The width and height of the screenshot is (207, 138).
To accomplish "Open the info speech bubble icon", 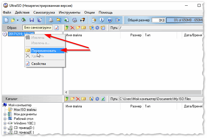I will pos(102,20).
